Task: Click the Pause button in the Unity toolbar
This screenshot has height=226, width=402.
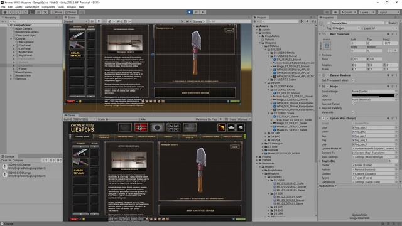Action: [197, 12]
